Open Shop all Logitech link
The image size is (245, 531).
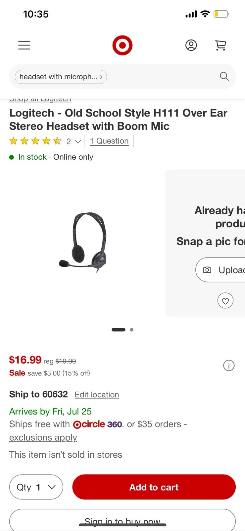coord(40,99)
